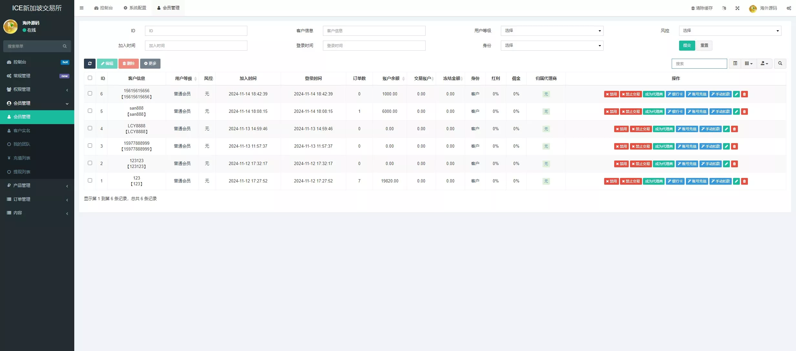
Task: Click the refresh icon above the member table
Action: pos(89,63)
